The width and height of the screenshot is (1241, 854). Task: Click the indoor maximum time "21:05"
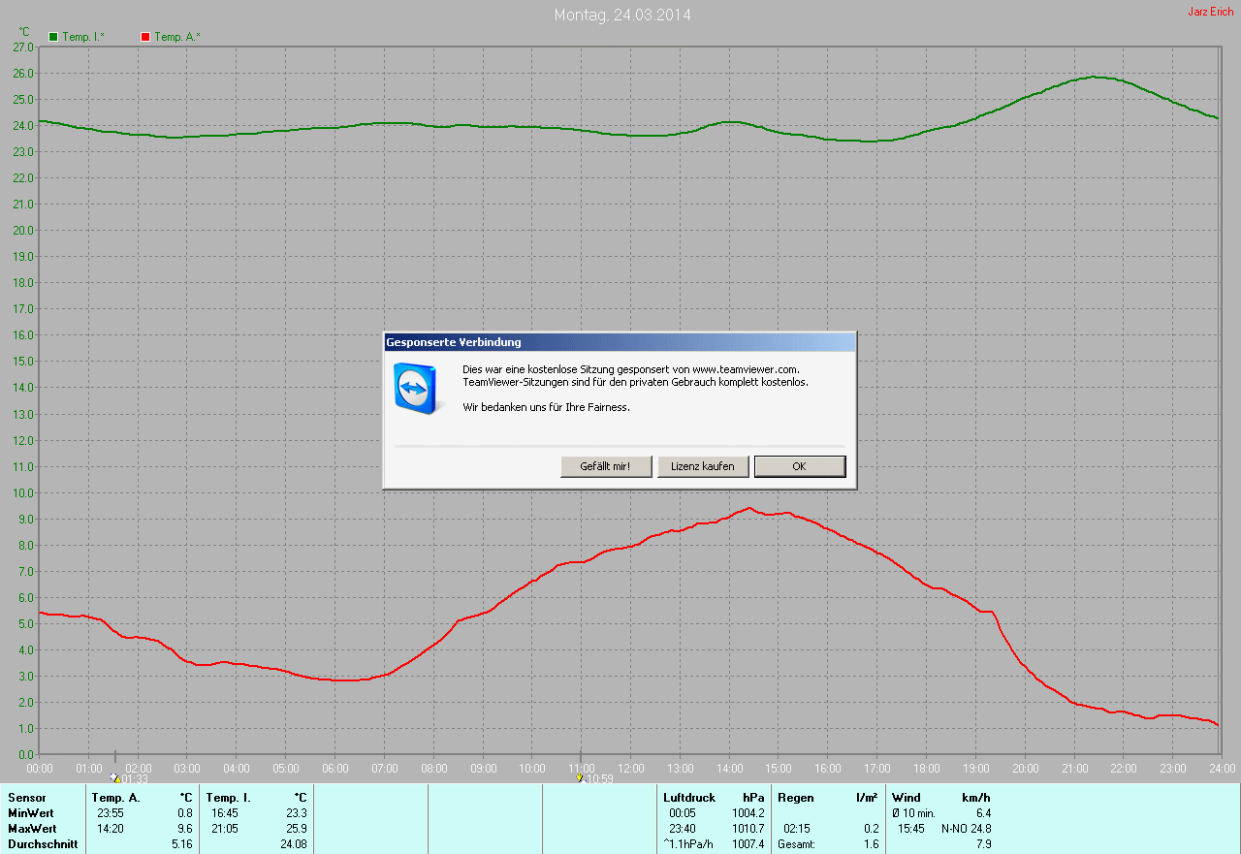(x=225, y=829)
